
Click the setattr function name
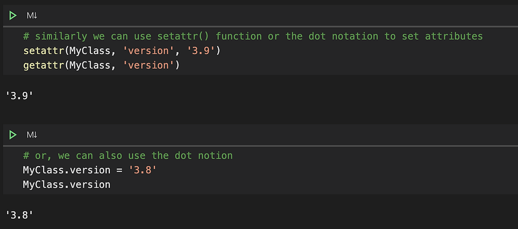43,51
